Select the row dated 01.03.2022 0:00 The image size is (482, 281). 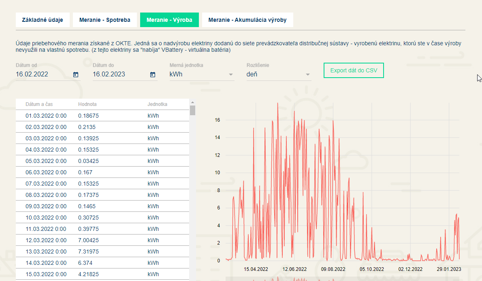click(102, 116)
